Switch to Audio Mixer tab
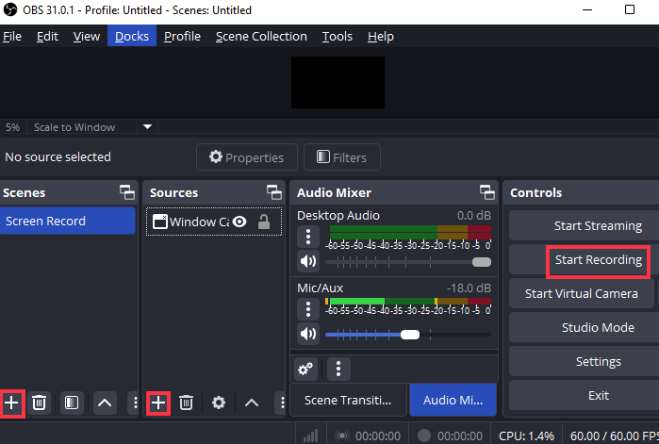Image resolution: width=659 pixels, height=444 pixels. click(x=453, y=401)
